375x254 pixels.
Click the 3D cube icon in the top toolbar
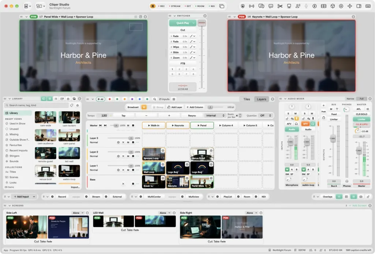coord(333,6)
